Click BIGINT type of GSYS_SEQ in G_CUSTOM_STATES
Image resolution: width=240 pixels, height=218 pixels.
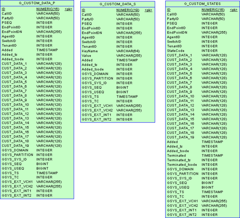(x=208, y=183)
